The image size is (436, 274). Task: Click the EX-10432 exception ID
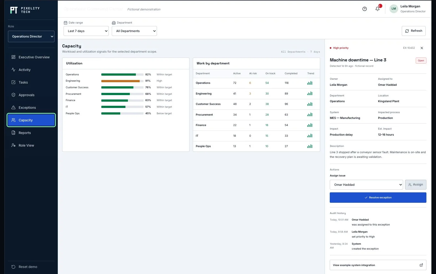[409, 48]
